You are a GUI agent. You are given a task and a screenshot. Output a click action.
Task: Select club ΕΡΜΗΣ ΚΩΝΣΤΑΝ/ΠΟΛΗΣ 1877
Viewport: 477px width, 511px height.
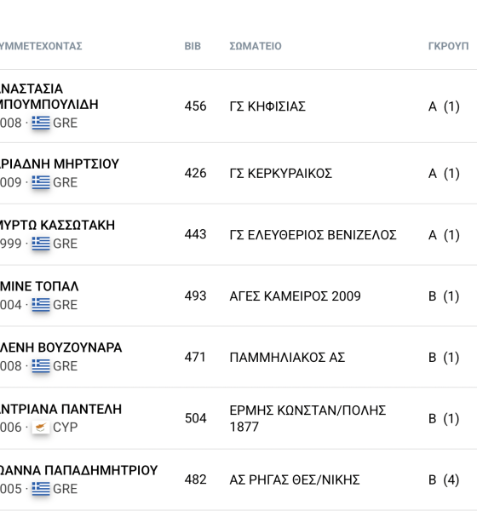[x=307, y=418]
